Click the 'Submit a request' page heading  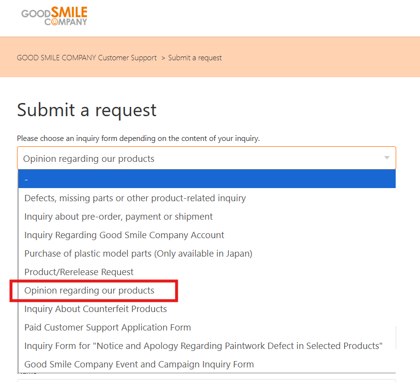pos(87,110)
